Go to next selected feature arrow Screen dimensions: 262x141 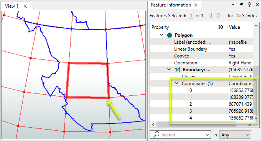219,16
